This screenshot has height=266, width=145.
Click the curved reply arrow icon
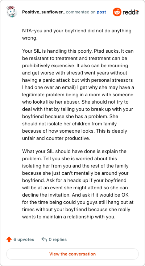pyautogui.click(x=44, y=239)
